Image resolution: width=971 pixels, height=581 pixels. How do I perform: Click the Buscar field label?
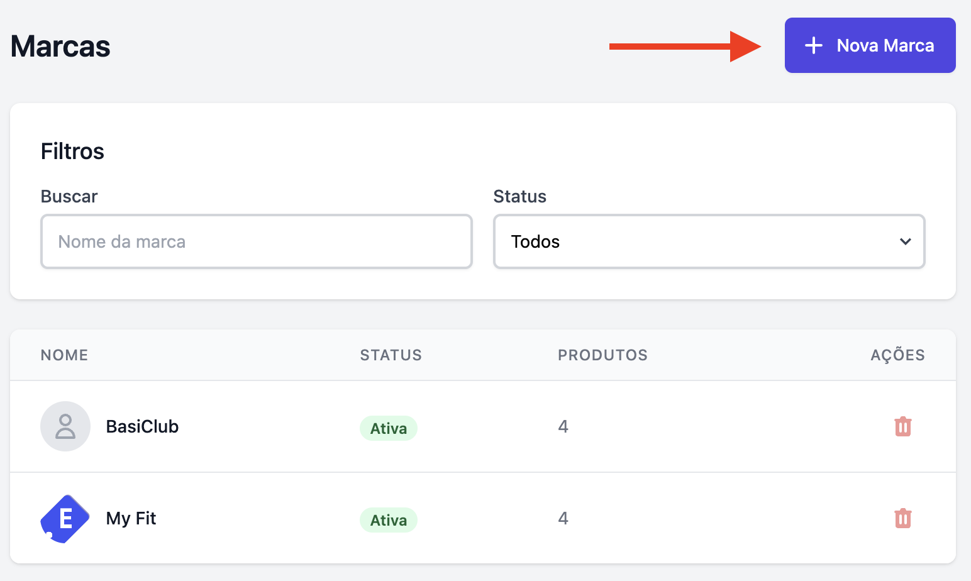[x=69, y=196]
